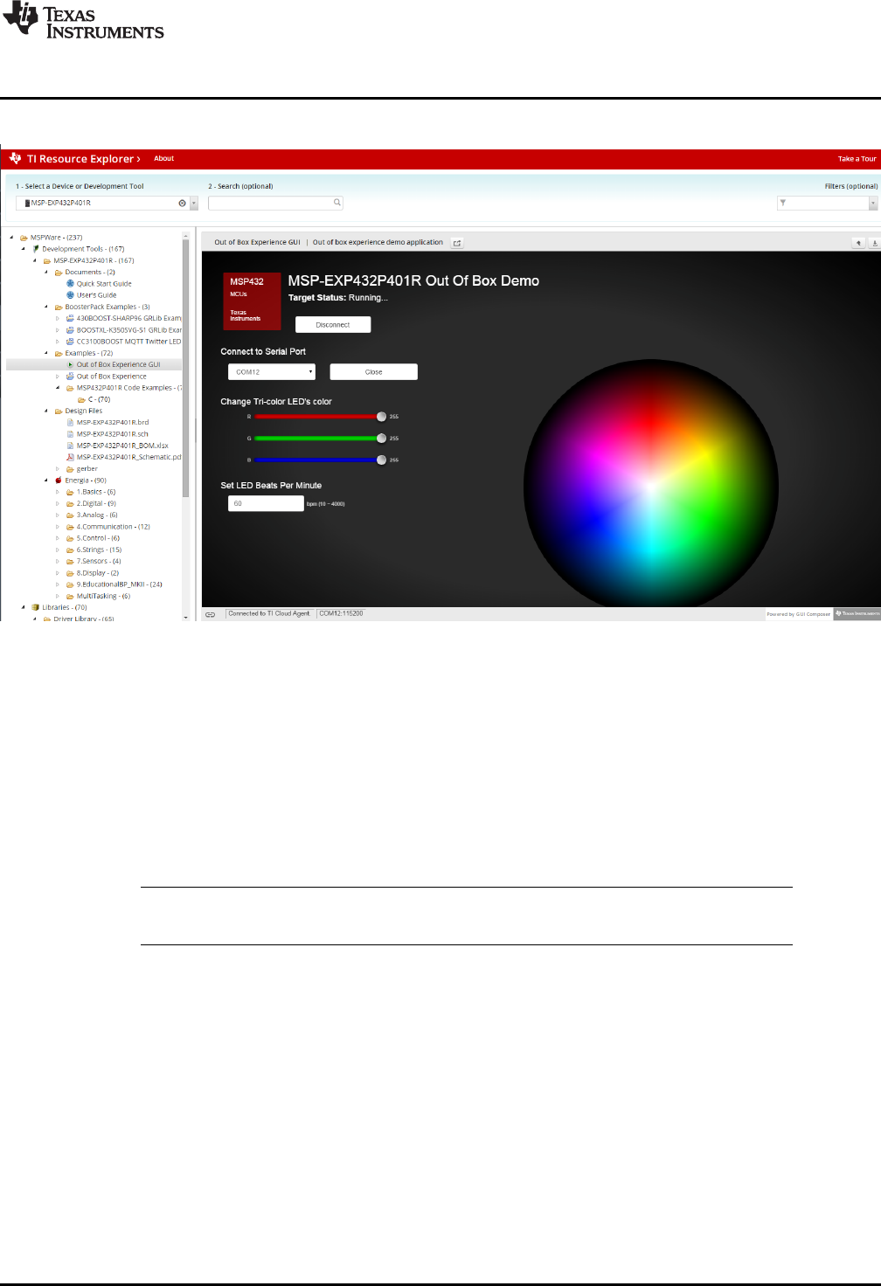Click the Energia red icon
Image resolution: width=881 pixels, height=1286 pixels.
59,481
